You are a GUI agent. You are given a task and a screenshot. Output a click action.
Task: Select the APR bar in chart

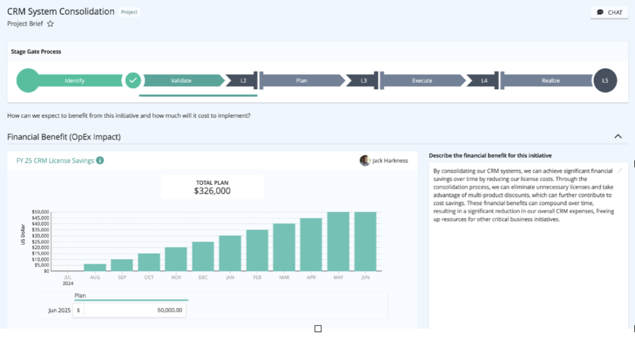tap(311, 244)
